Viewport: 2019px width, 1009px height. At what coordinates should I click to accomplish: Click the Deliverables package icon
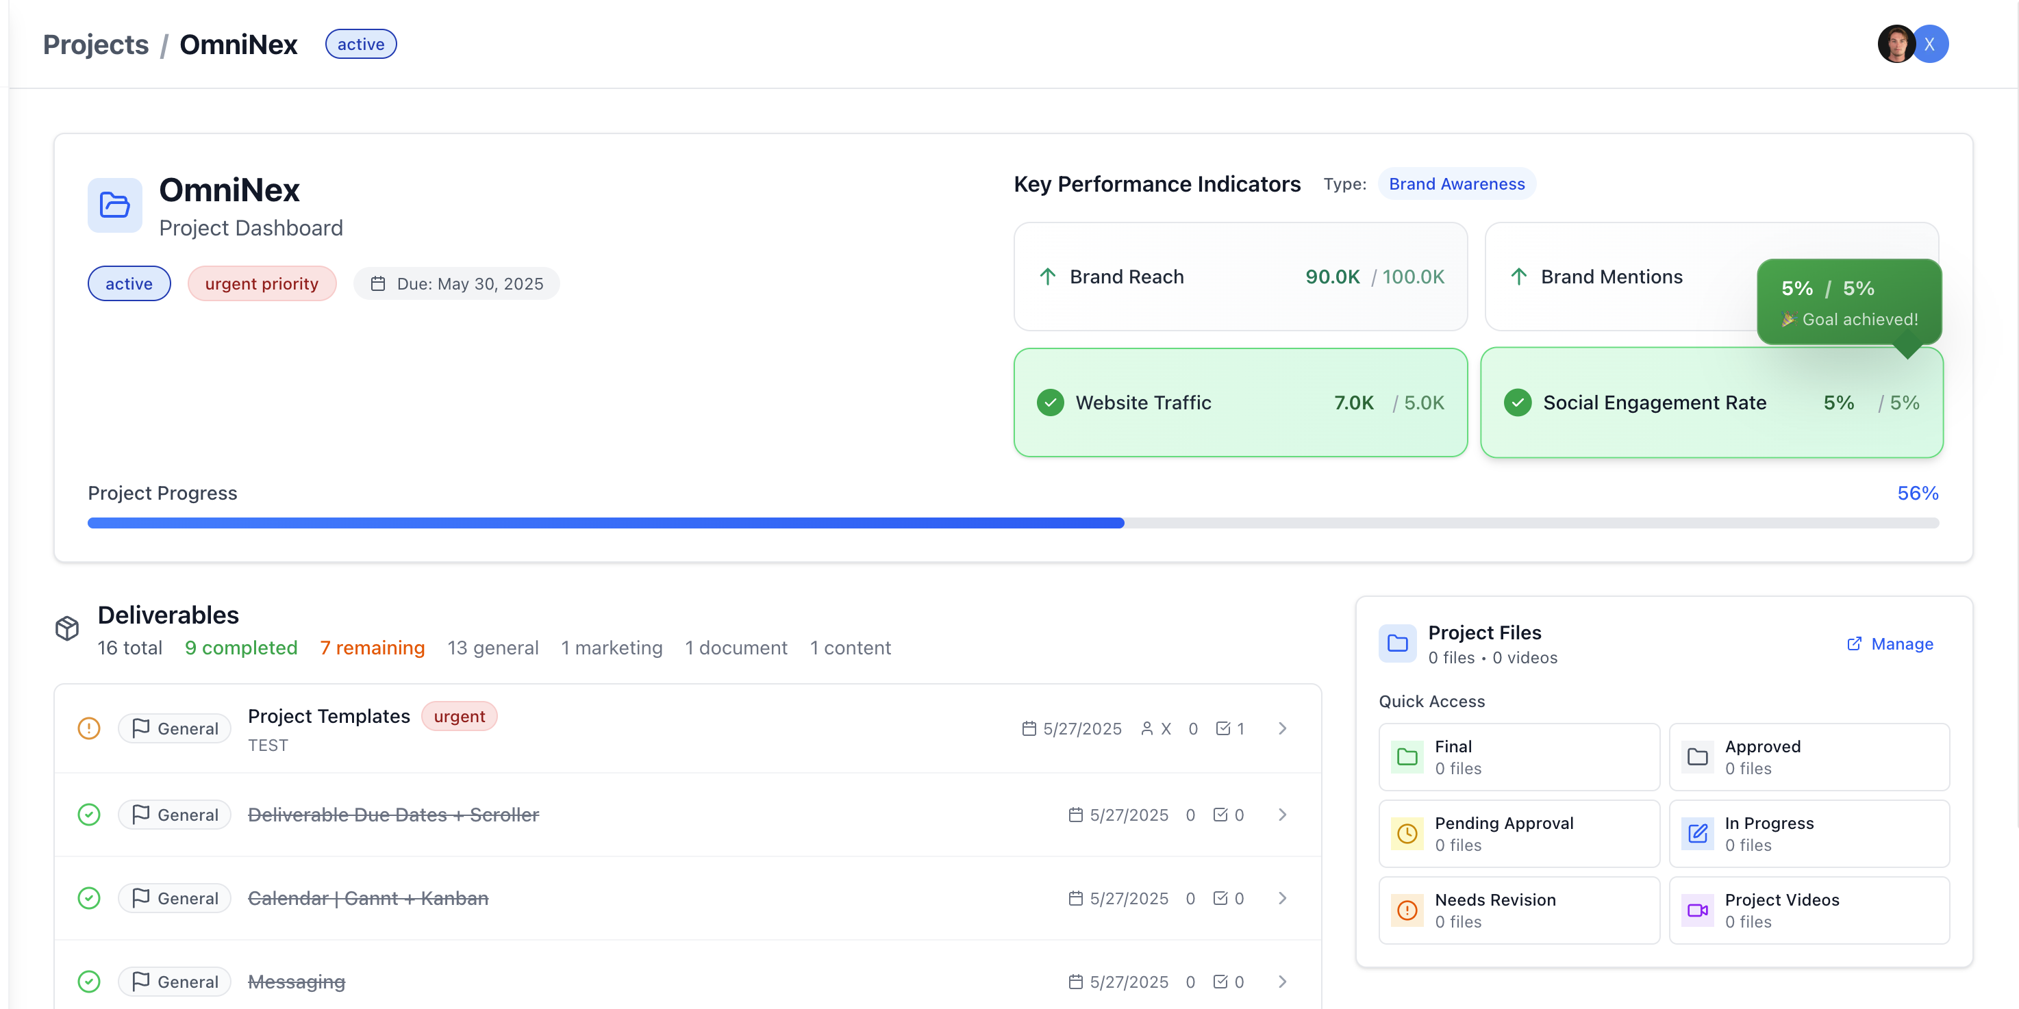[67, 628]
